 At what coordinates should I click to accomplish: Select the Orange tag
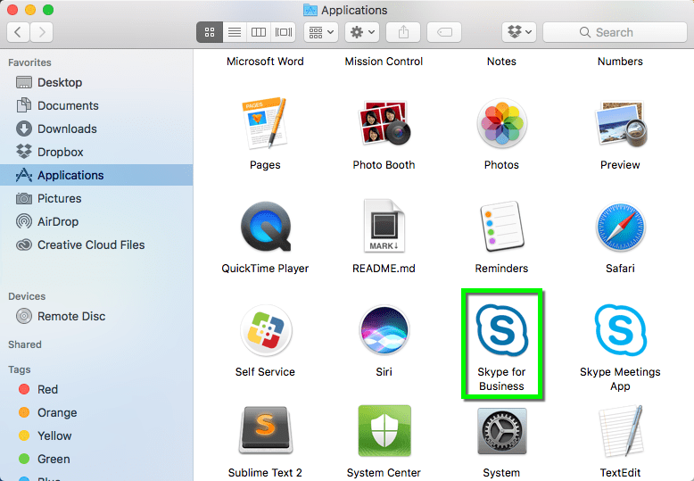pos(96,413)
